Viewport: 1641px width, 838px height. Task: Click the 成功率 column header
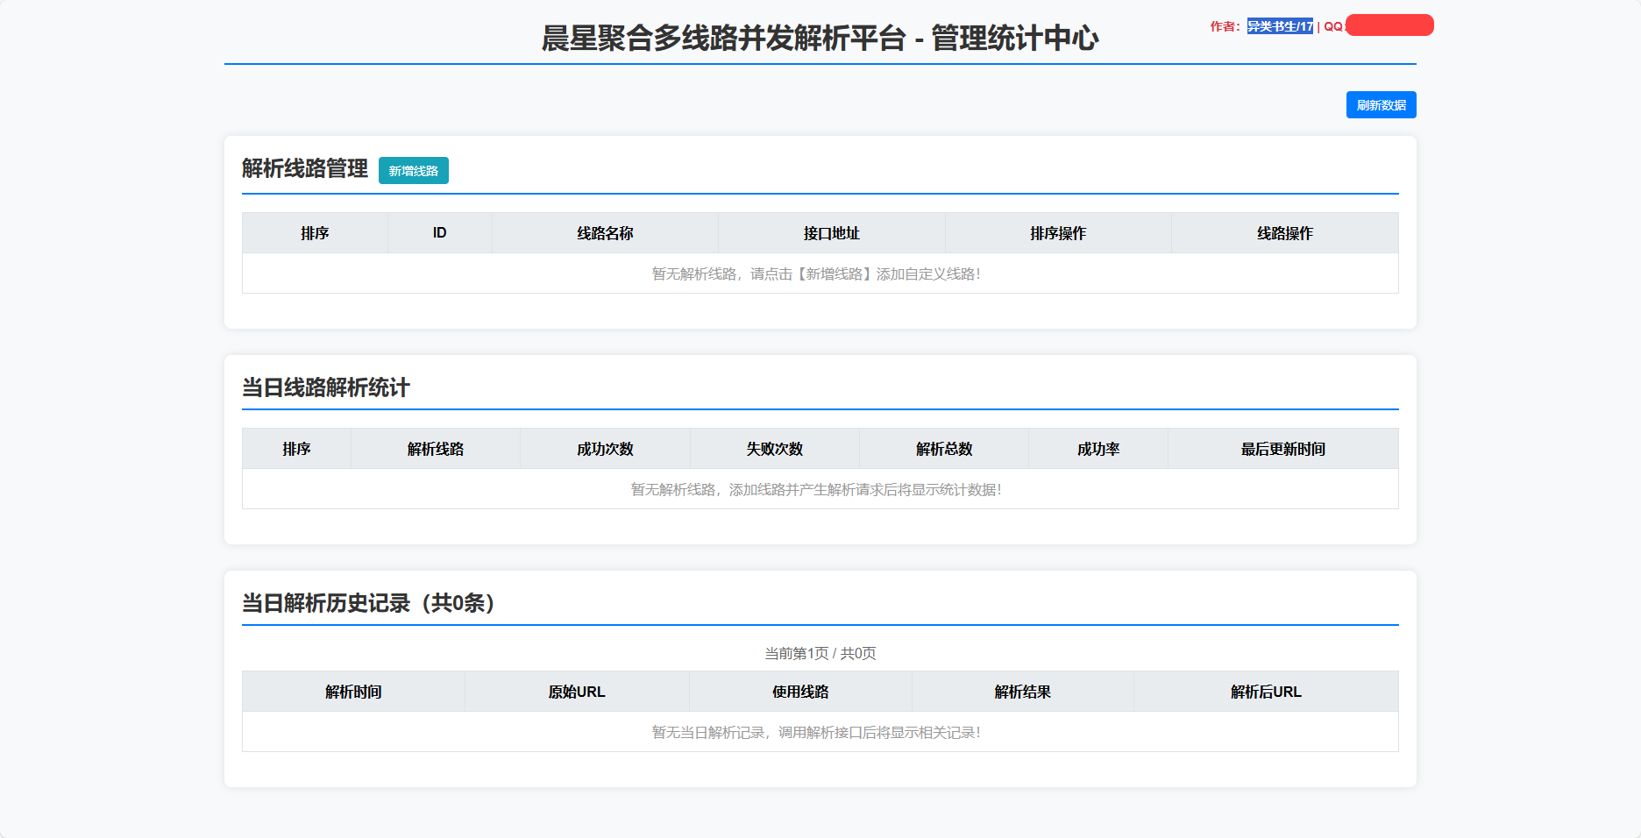(x=1098, y=449)
